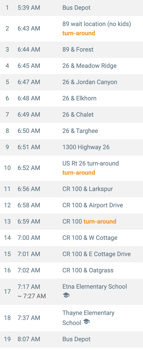The width and height of the screenshot is (143, 350).
Task: Click the 7:37 AM time for stop 18
Action: (x=29, y=318)
